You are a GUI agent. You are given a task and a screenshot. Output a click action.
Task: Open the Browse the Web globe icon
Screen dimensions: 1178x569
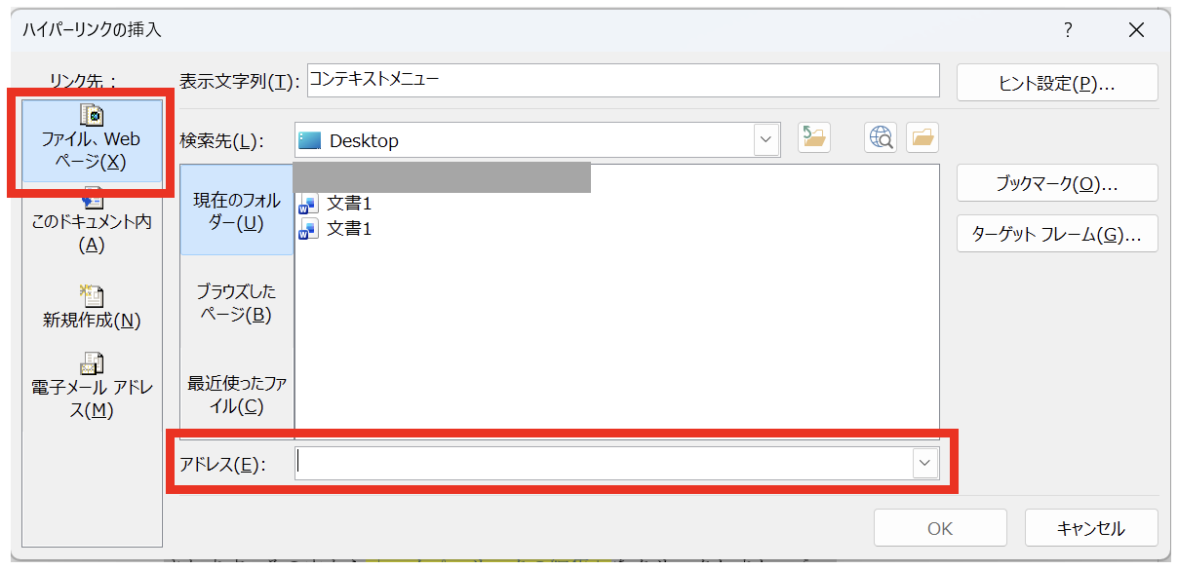[x=880, y=139]
